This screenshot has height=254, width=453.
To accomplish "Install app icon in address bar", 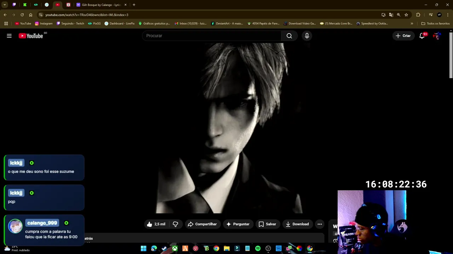I will pos(383,15).
